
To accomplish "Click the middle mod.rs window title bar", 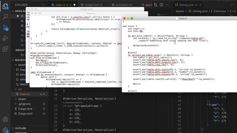I will 89,13.
